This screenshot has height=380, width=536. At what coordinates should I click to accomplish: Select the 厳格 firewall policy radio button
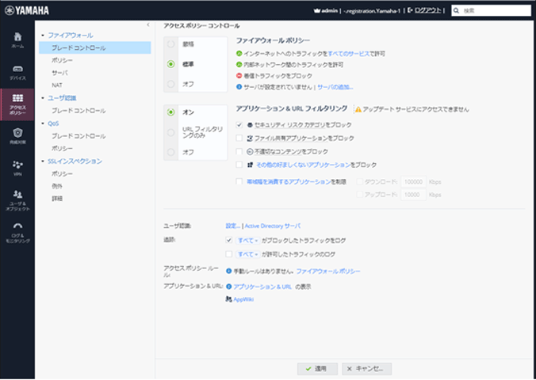coord(170,44)
